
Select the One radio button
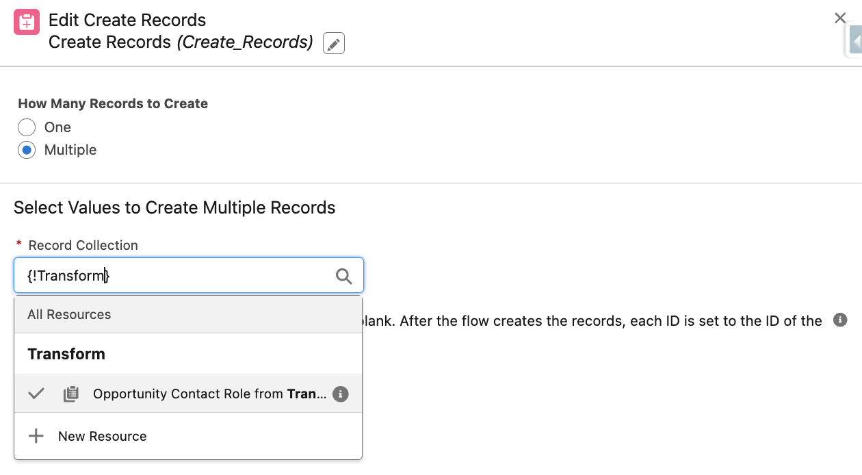click(27, 127)
